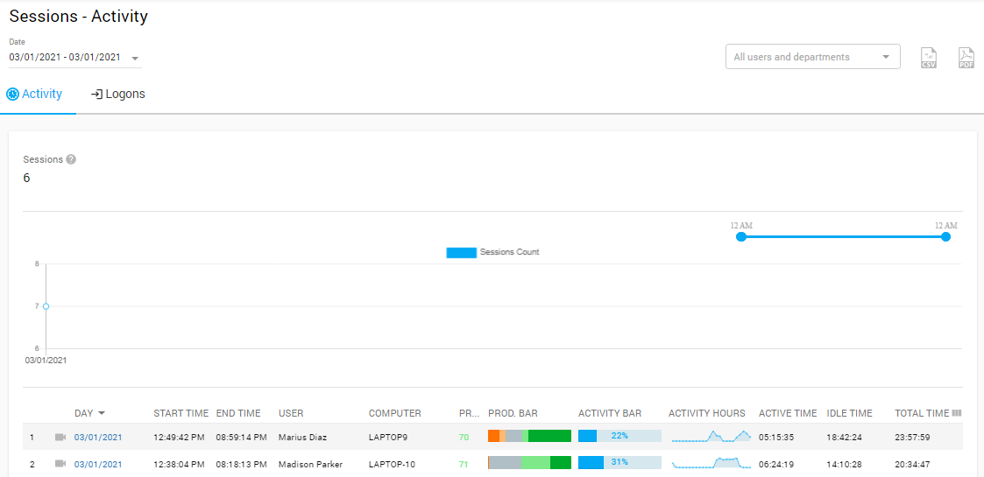This screenshot has width=984, height=477.
Task: Click the data point on the sessions chart
Action: tap(46, 306)
